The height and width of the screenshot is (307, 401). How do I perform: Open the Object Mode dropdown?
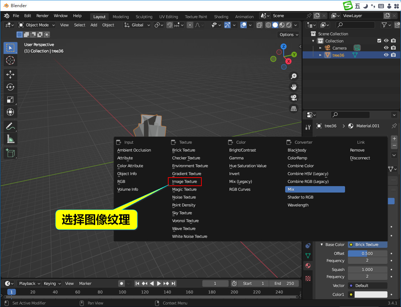click(37, 25)
